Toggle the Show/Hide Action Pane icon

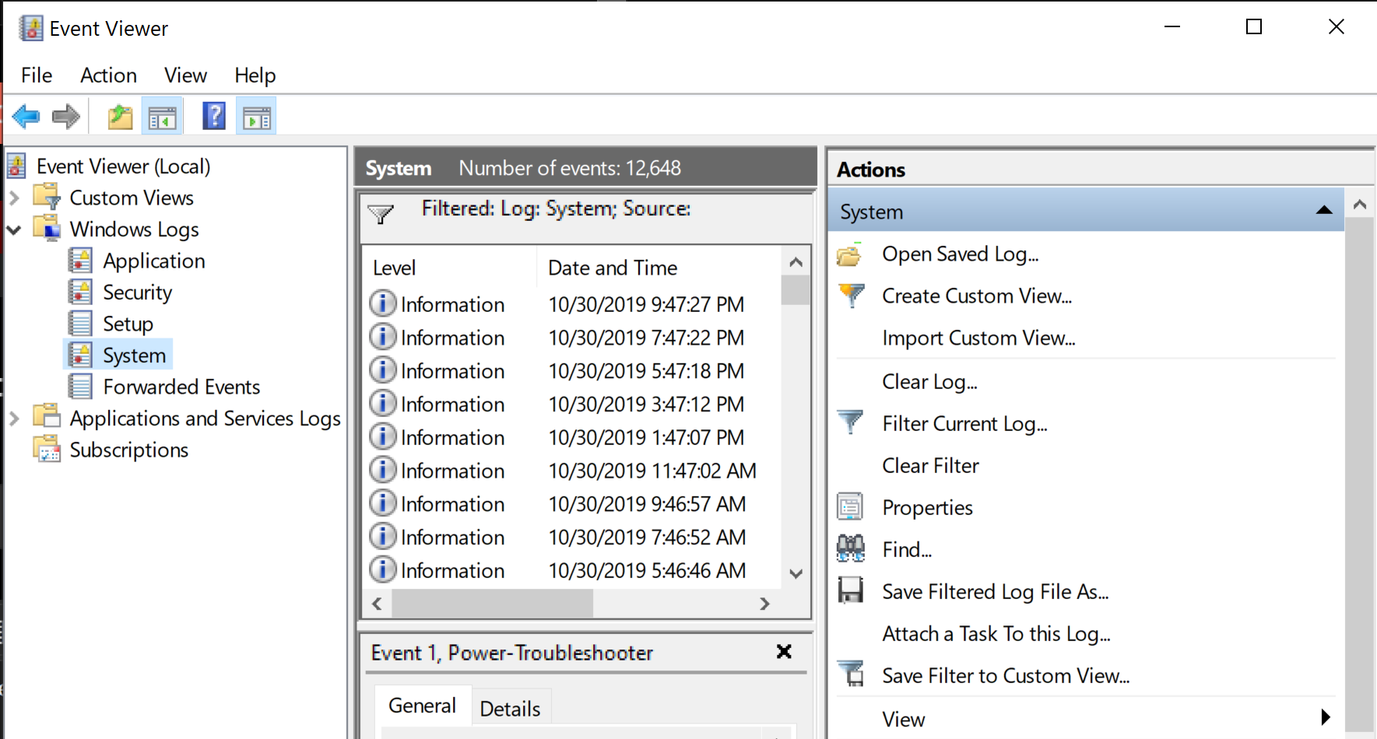tap(257, 117)
